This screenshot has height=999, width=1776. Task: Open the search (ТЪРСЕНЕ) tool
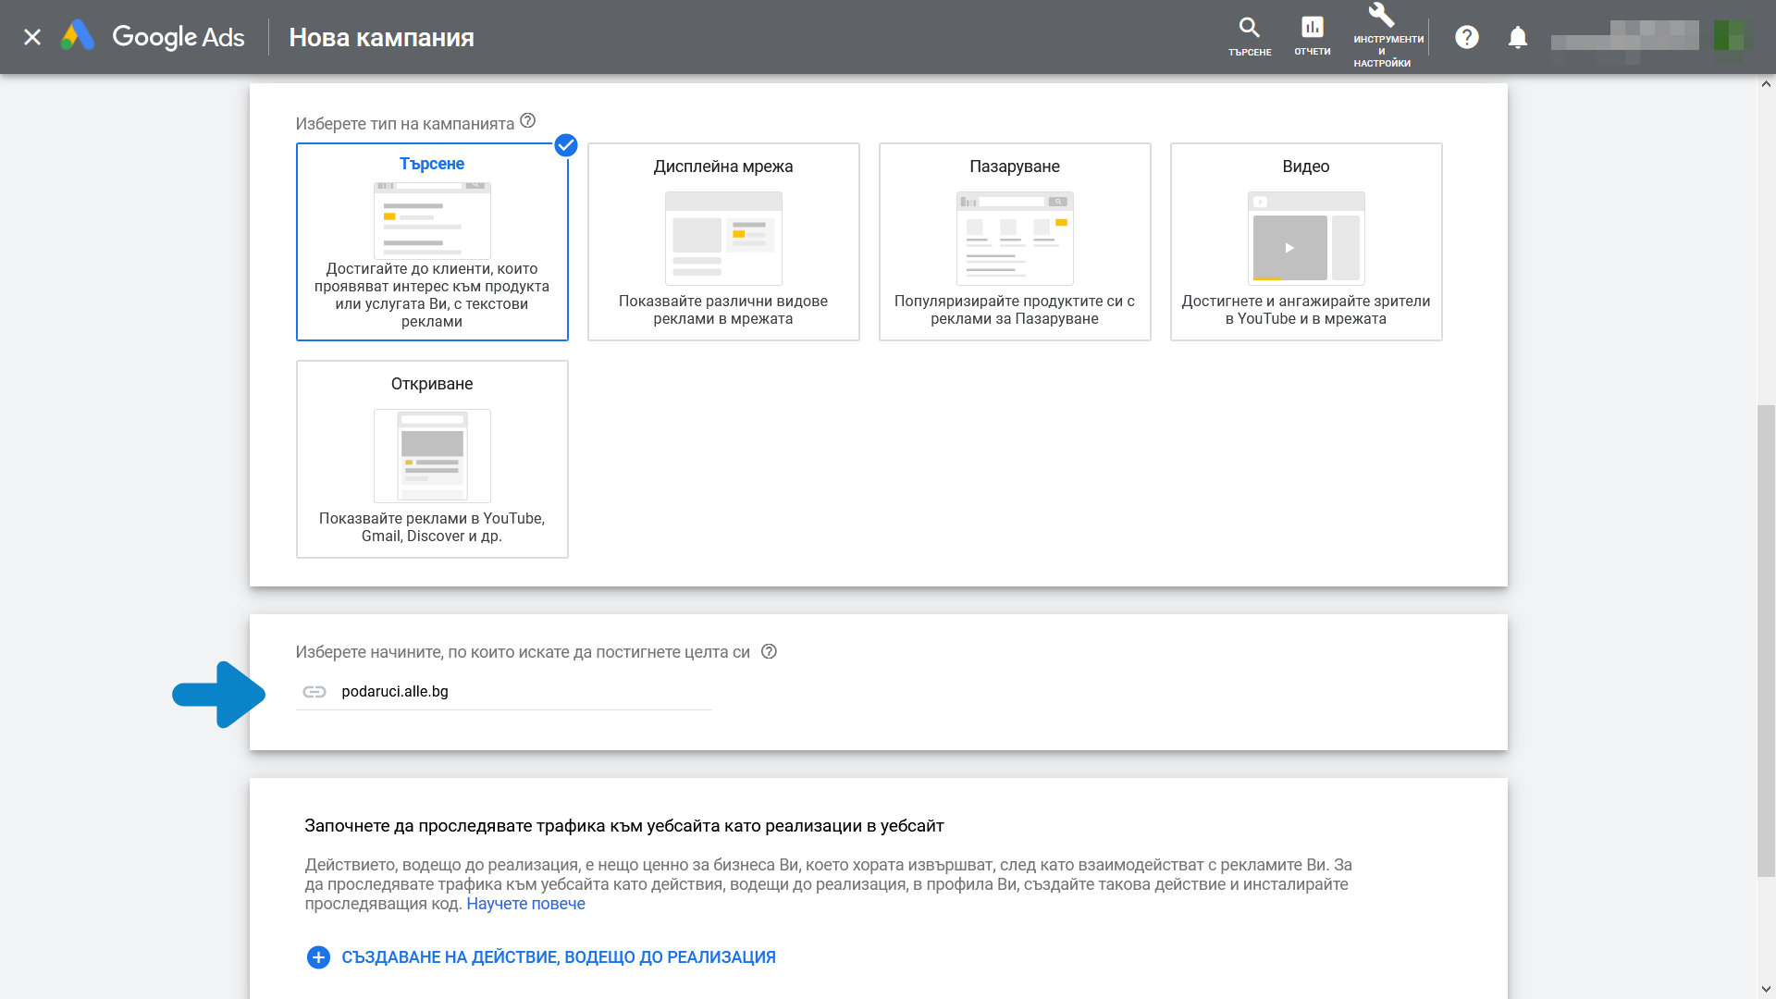1250,37
